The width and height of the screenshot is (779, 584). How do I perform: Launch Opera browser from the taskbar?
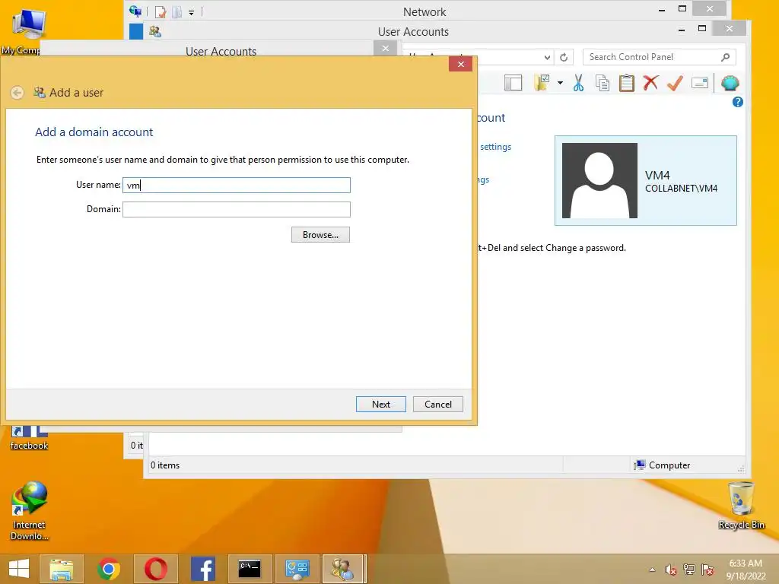(x=156, y=569)
